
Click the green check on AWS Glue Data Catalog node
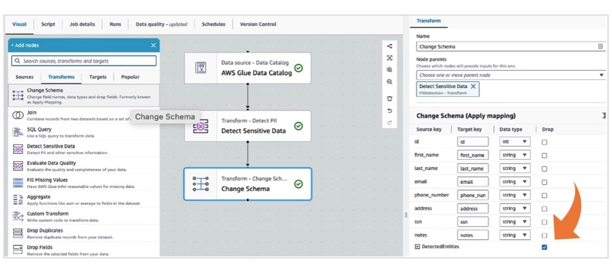pos(299,68)
